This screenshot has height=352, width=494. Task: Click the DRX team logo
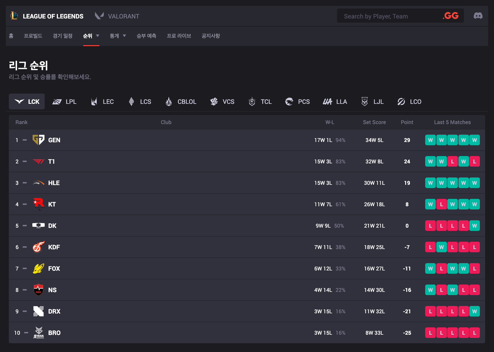pos(39,311)
